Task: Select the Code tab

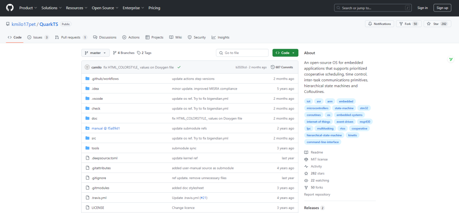Action: pyautogui.click(x=14, y=37)
